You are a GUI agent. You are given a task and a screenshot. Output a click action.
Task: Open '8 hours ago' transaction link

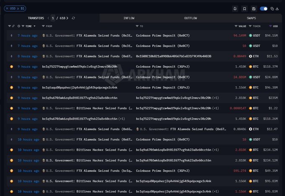[27, 56]
